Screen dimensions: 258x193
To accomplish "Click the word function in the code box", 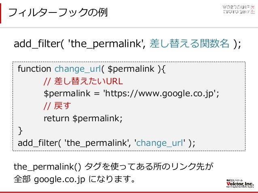I will pyautogui.click(x=34, y=69).
